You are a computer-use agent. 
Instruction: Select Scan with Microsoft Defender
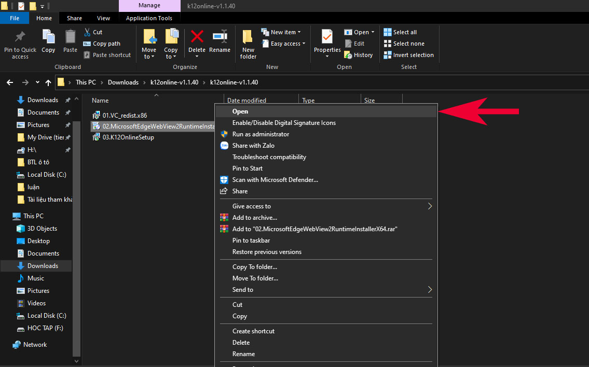tap(275, 180)
